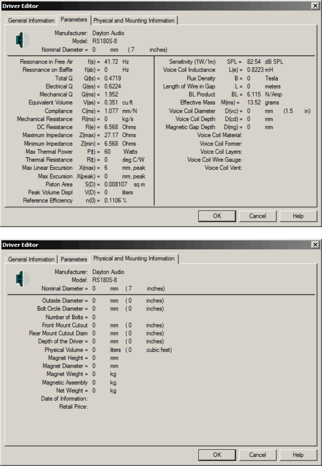Click the Magnet Weight kg value
The image size is (322, 466).
pos(94,374)
